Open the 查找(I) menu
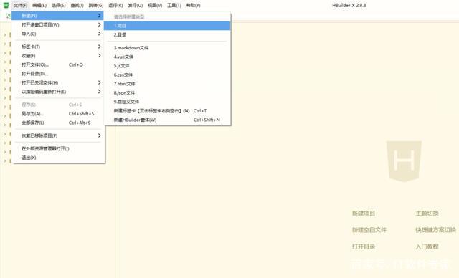459x278 pixels. pos(77,5)
